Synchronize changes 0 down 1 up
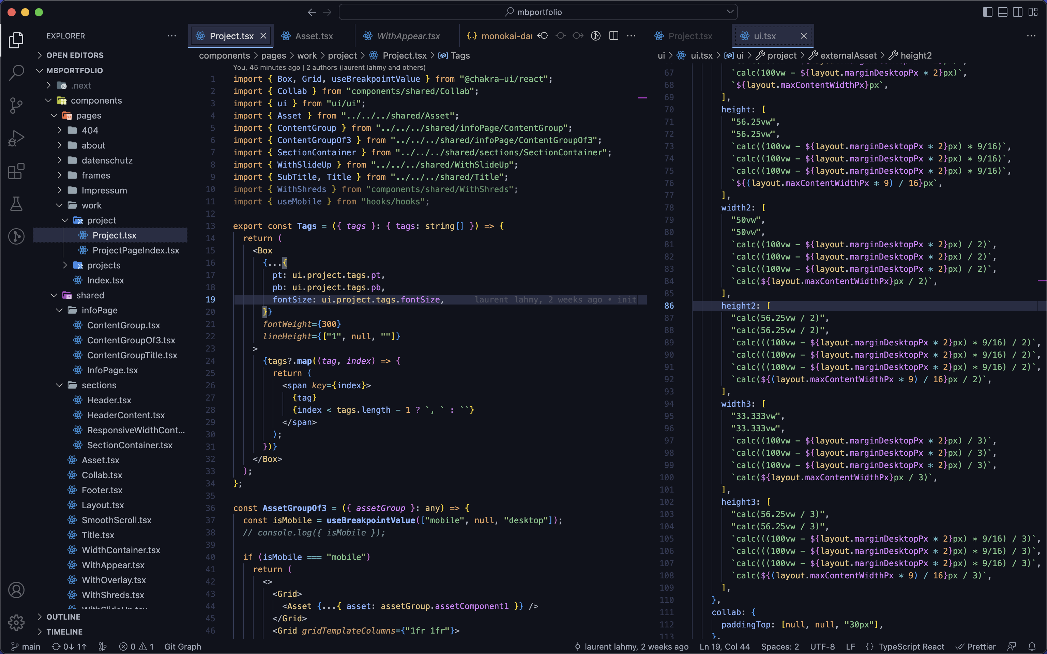 click(69, 647)
